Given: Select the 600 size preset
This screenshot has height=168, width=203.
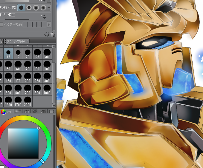Looking at the screenshot, I should (x=18, y=89).
